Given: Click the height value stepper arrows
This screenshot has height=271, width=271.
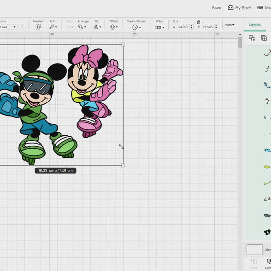Looking at the screenshot, I should click(216, 27).
